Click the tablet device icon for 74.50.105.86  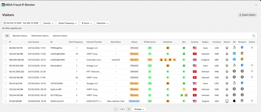[227, 101]
